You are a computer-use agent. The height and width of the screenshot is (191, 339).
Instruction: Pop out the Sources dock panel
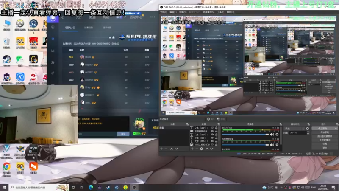219,124
